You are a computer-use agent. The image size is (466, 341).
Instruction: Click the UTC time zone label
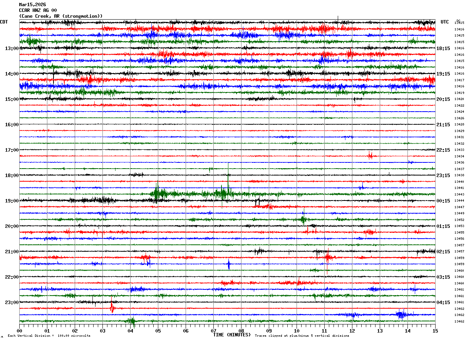(x=445, y=22)
